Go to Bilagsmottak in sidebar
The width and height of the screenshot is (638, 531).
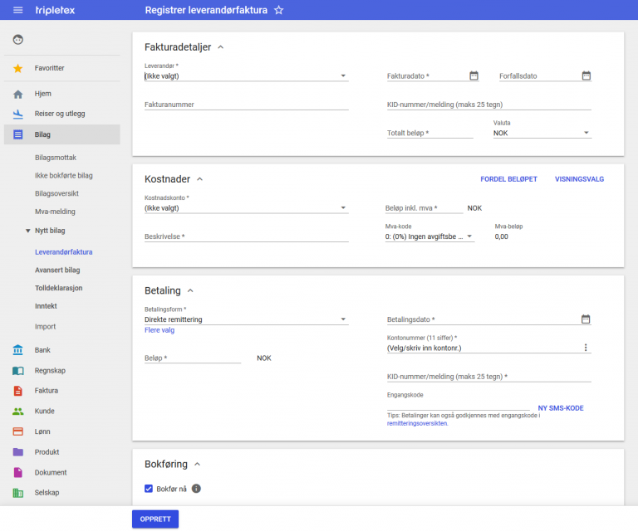pos(56,157)
